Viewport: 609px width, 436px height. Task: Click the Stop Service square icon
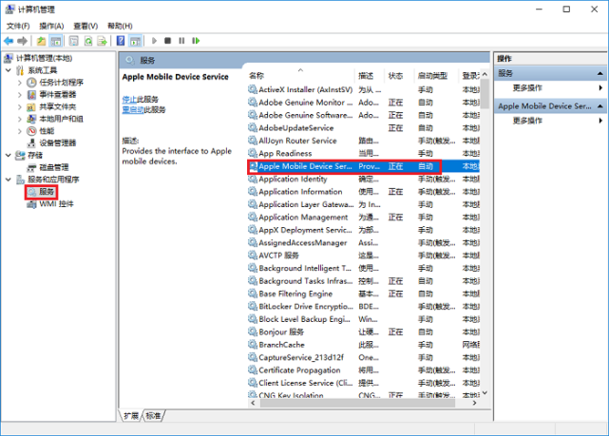click(168, 41)
